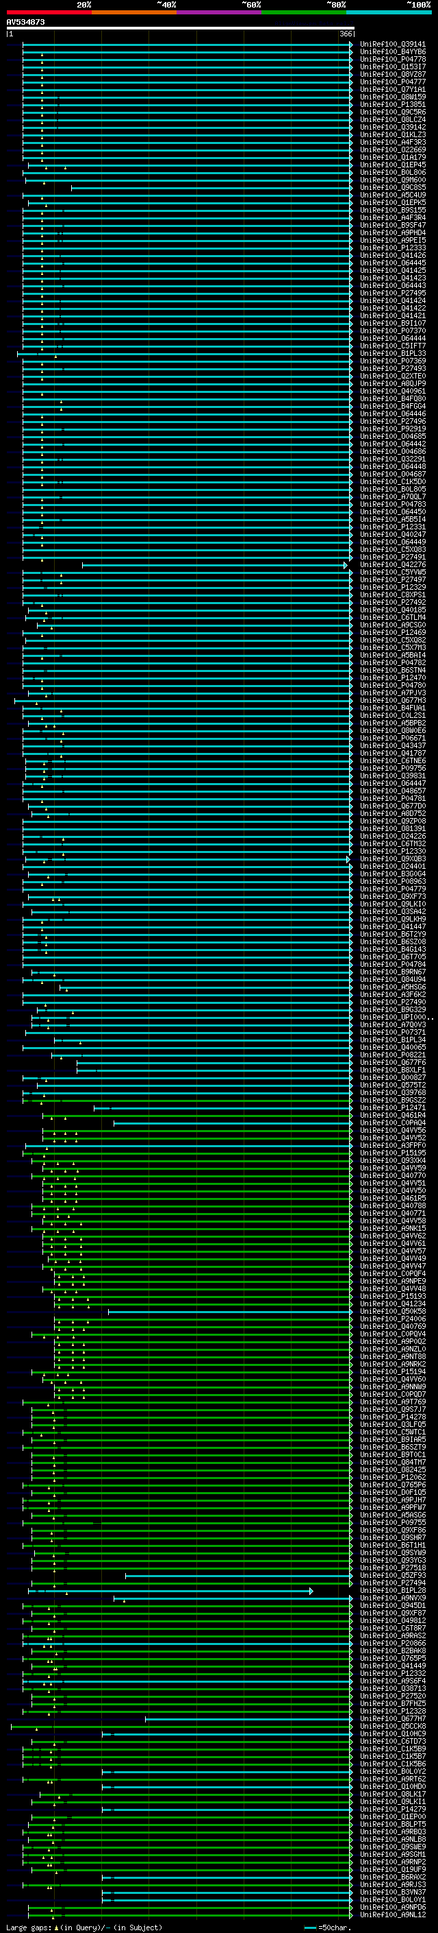
Task: Click the orange ~40% identity legend segment
Action: tap(134, 12)
